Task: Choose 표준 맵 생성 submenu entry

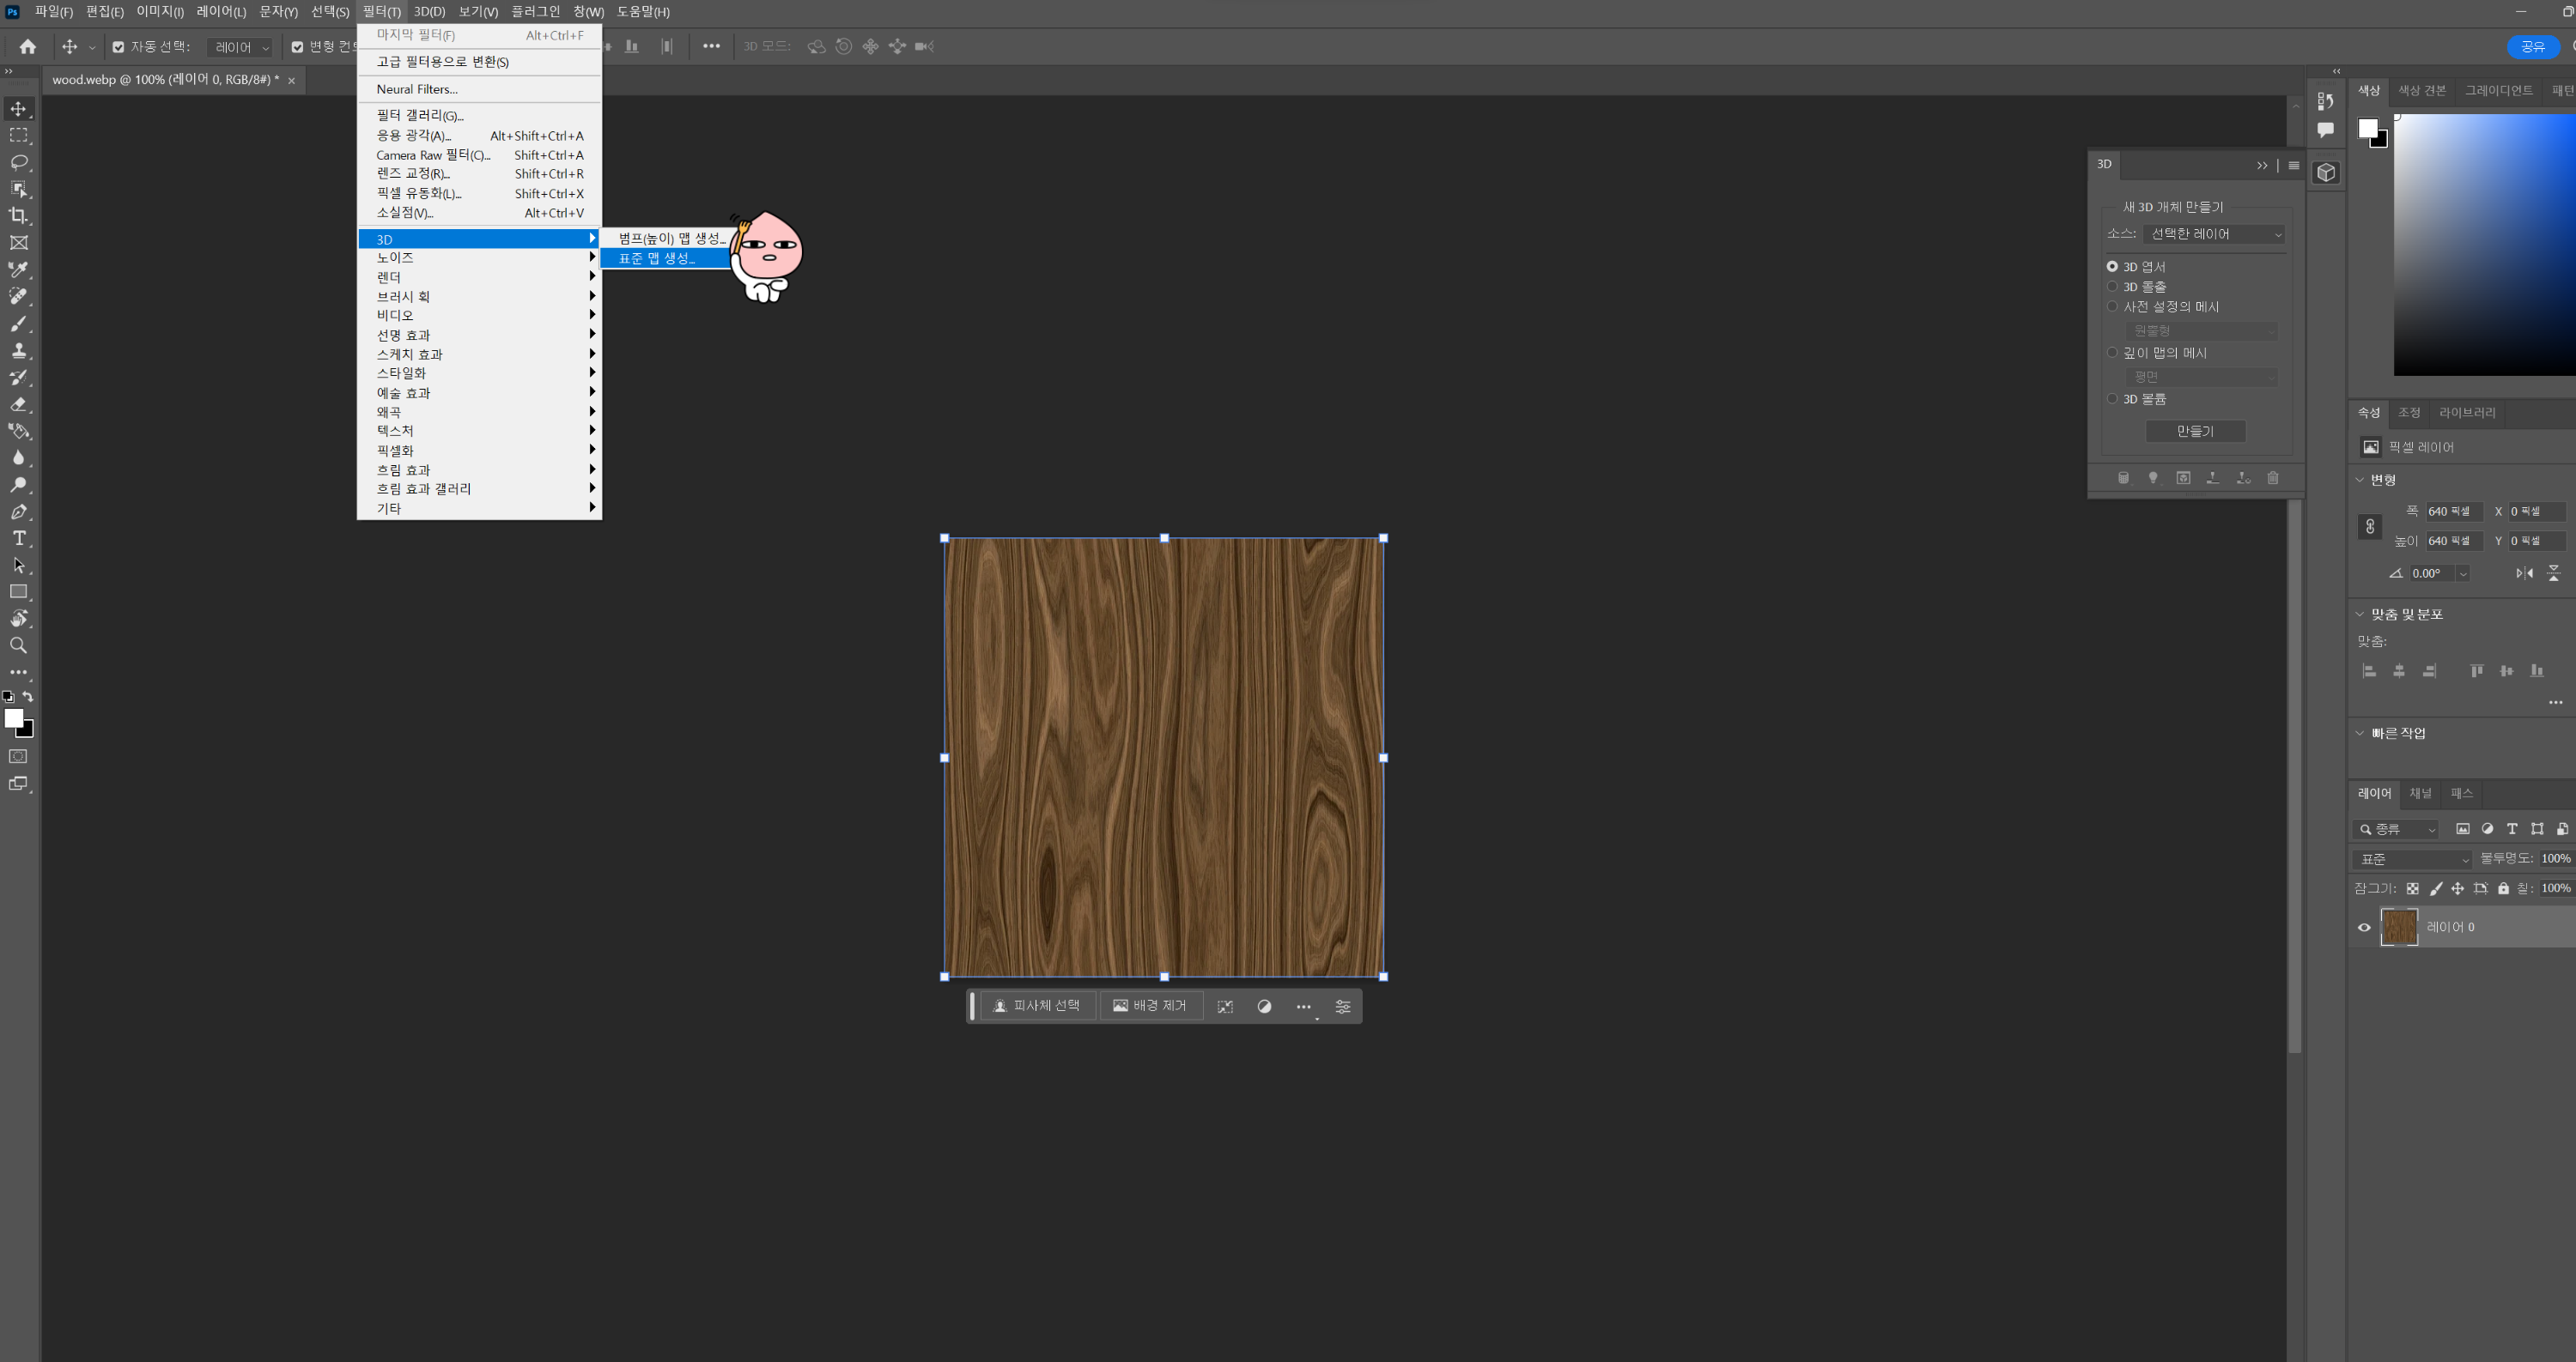Action: point(656,259)
